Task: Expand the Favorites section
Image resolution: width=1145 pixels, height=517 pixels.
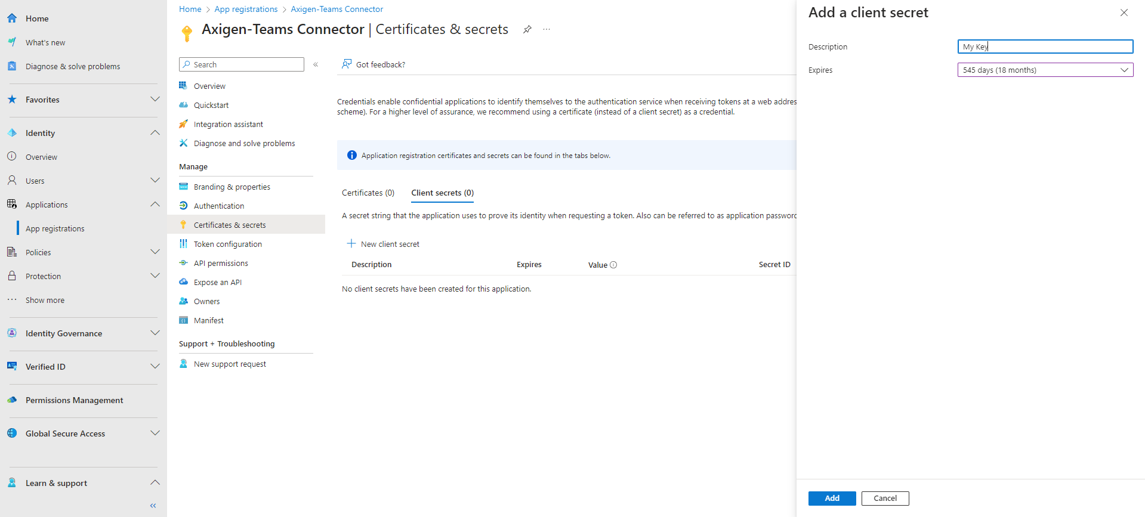Action: point(155,100)
